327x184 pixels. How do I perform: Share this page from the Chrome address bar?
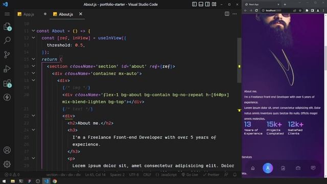pos(295,10)
